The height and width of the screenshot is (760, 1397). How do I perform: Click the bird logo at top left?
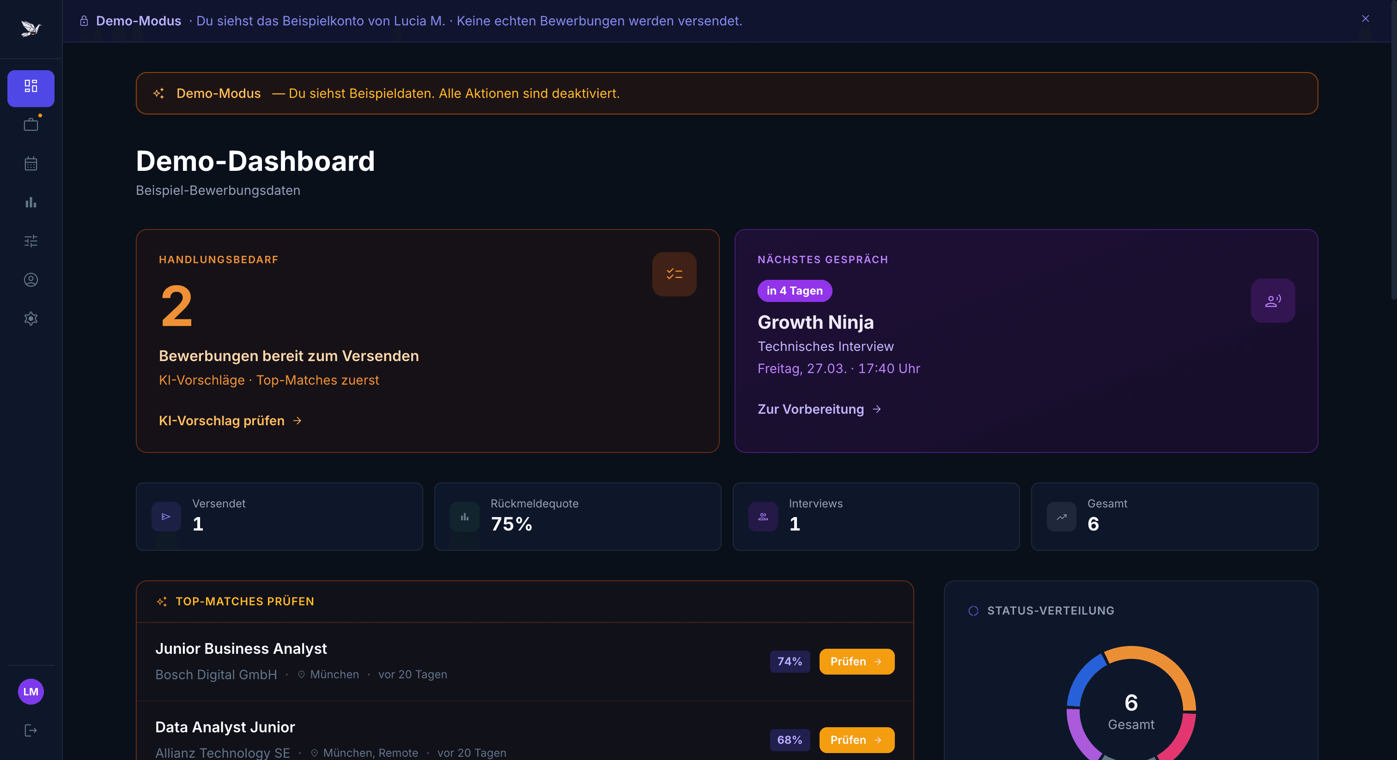(31, 28)
